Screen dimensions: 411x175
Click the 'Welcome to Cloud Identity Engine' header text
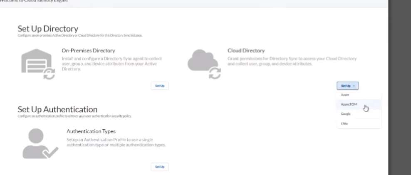[x=34, y=1]
